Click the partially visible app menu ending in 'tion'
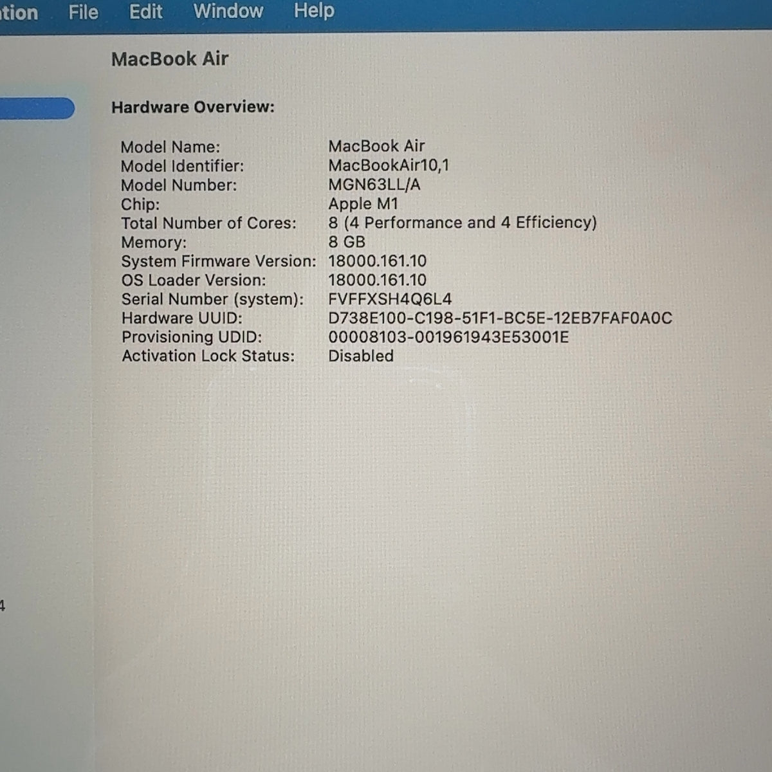This screenshot has width=772, height=772. (19, 12)
